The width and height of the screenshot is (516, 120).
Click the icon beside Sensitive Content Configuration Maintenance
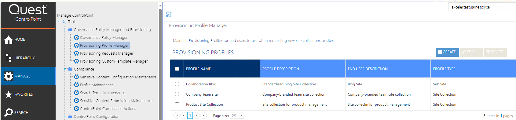76,77
